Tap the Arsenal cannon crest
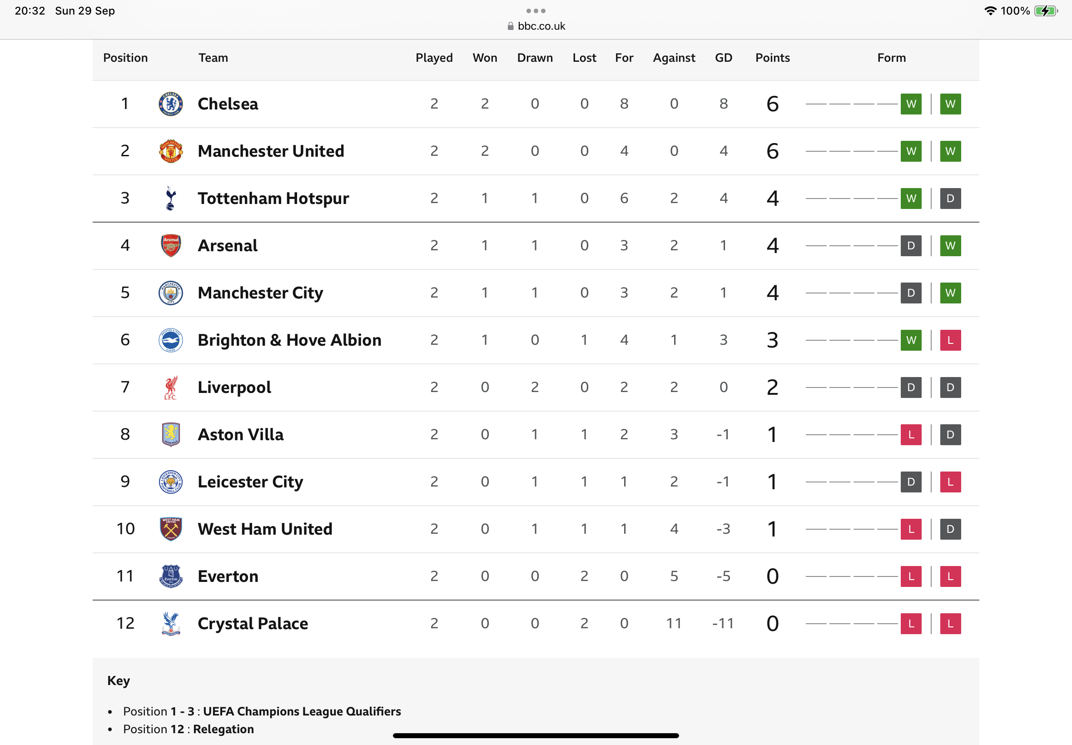Screen dimensions: 1072x745 coord(171,246)
